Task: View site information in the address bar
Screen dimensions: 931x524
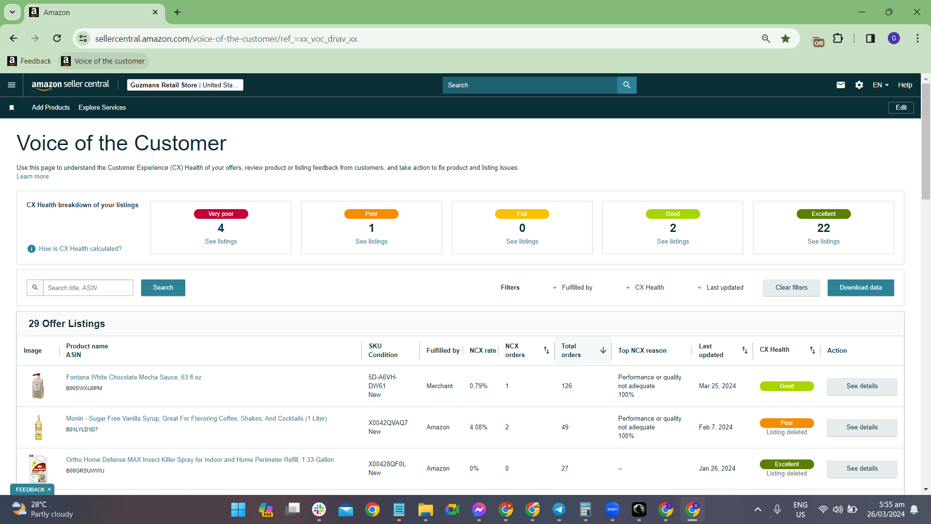Action: [x=83, y=38]
